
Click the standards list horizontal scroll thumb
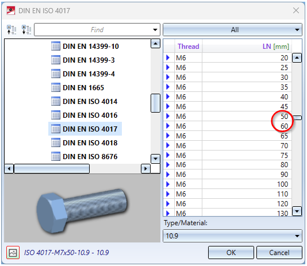click(52, 168)
